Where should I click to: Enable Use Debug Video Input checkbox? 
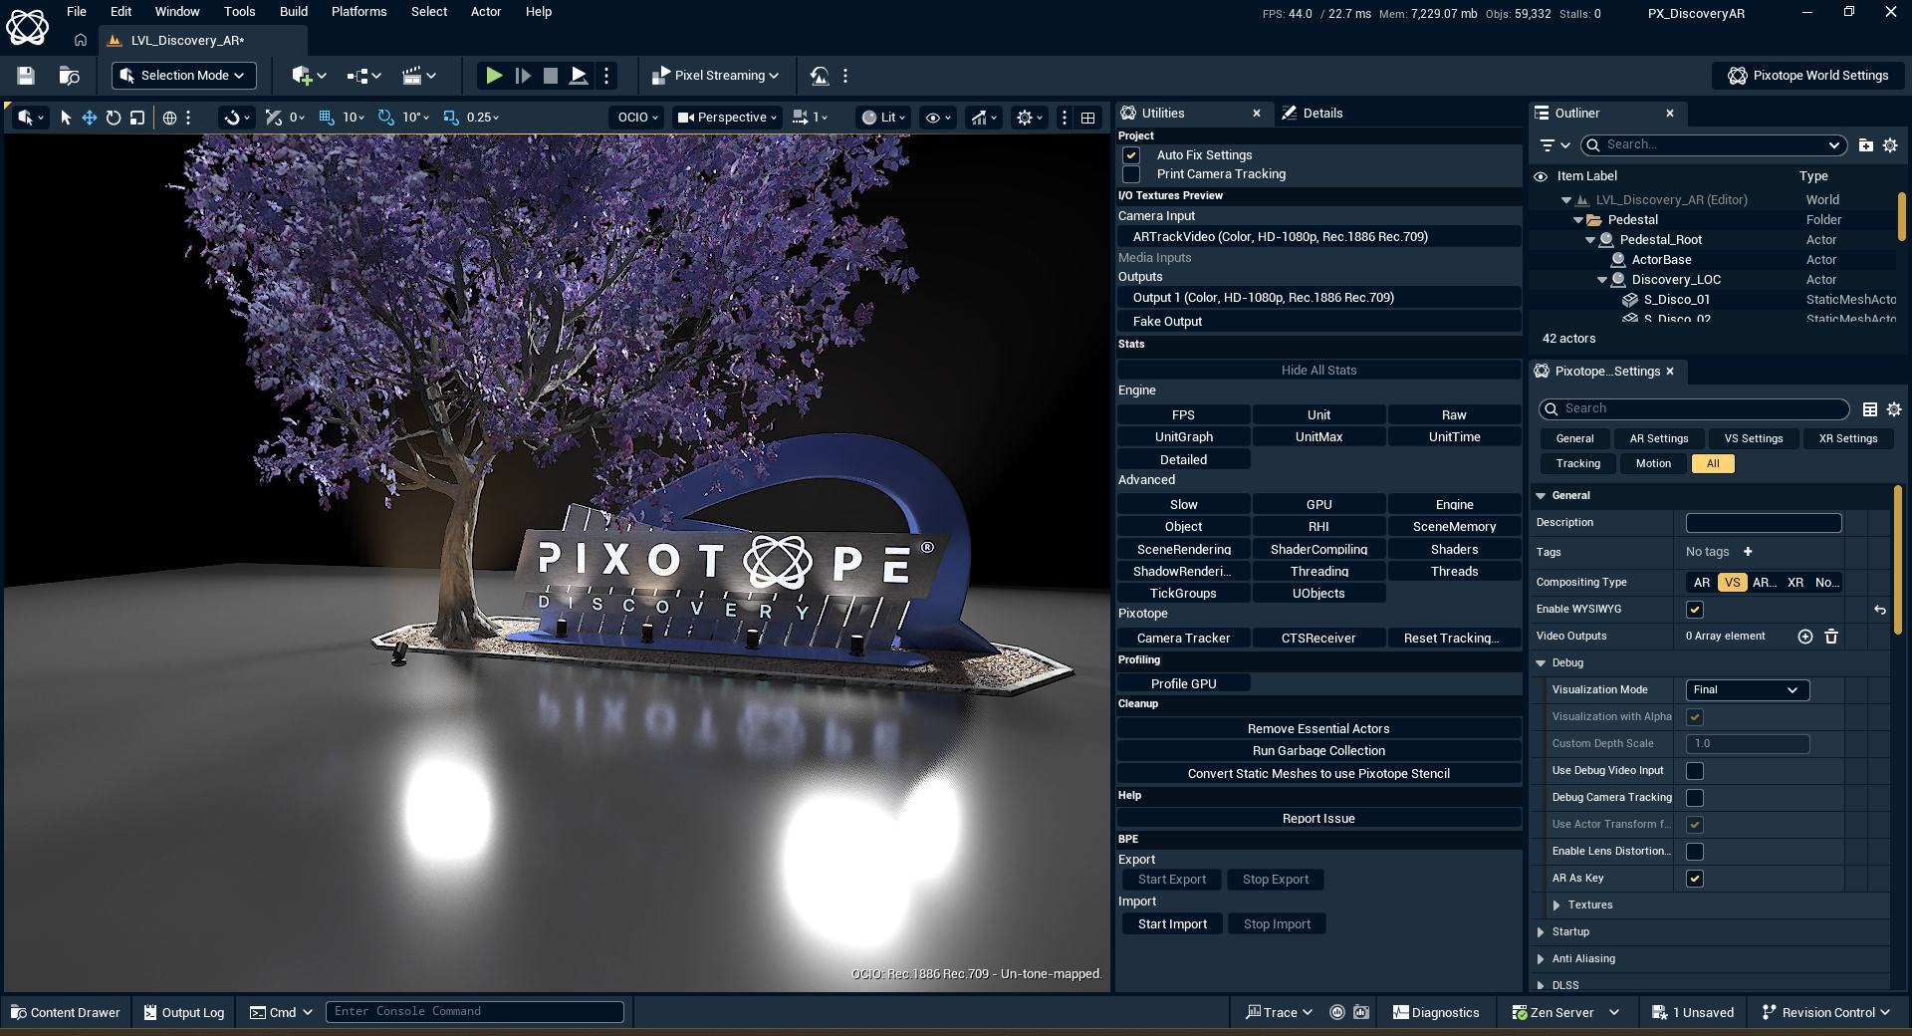click(x=1695, y=771)
